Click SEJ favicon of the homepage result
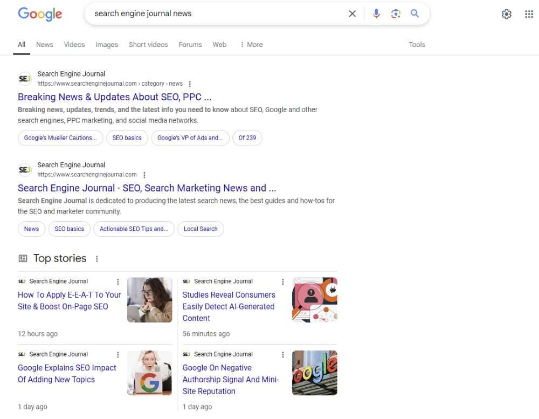539x419 pixels. (25, 169)
